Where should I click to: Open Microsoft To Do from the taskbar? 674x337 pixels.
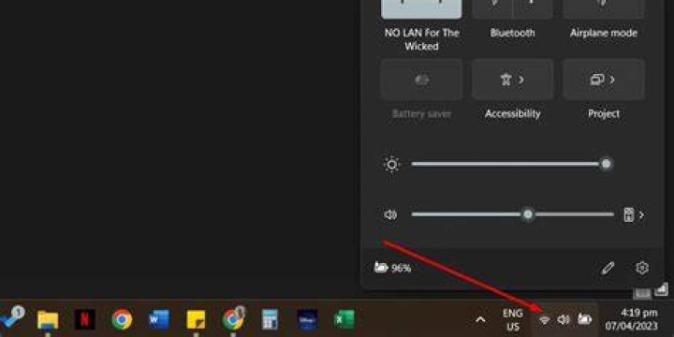tap(11, 319)
